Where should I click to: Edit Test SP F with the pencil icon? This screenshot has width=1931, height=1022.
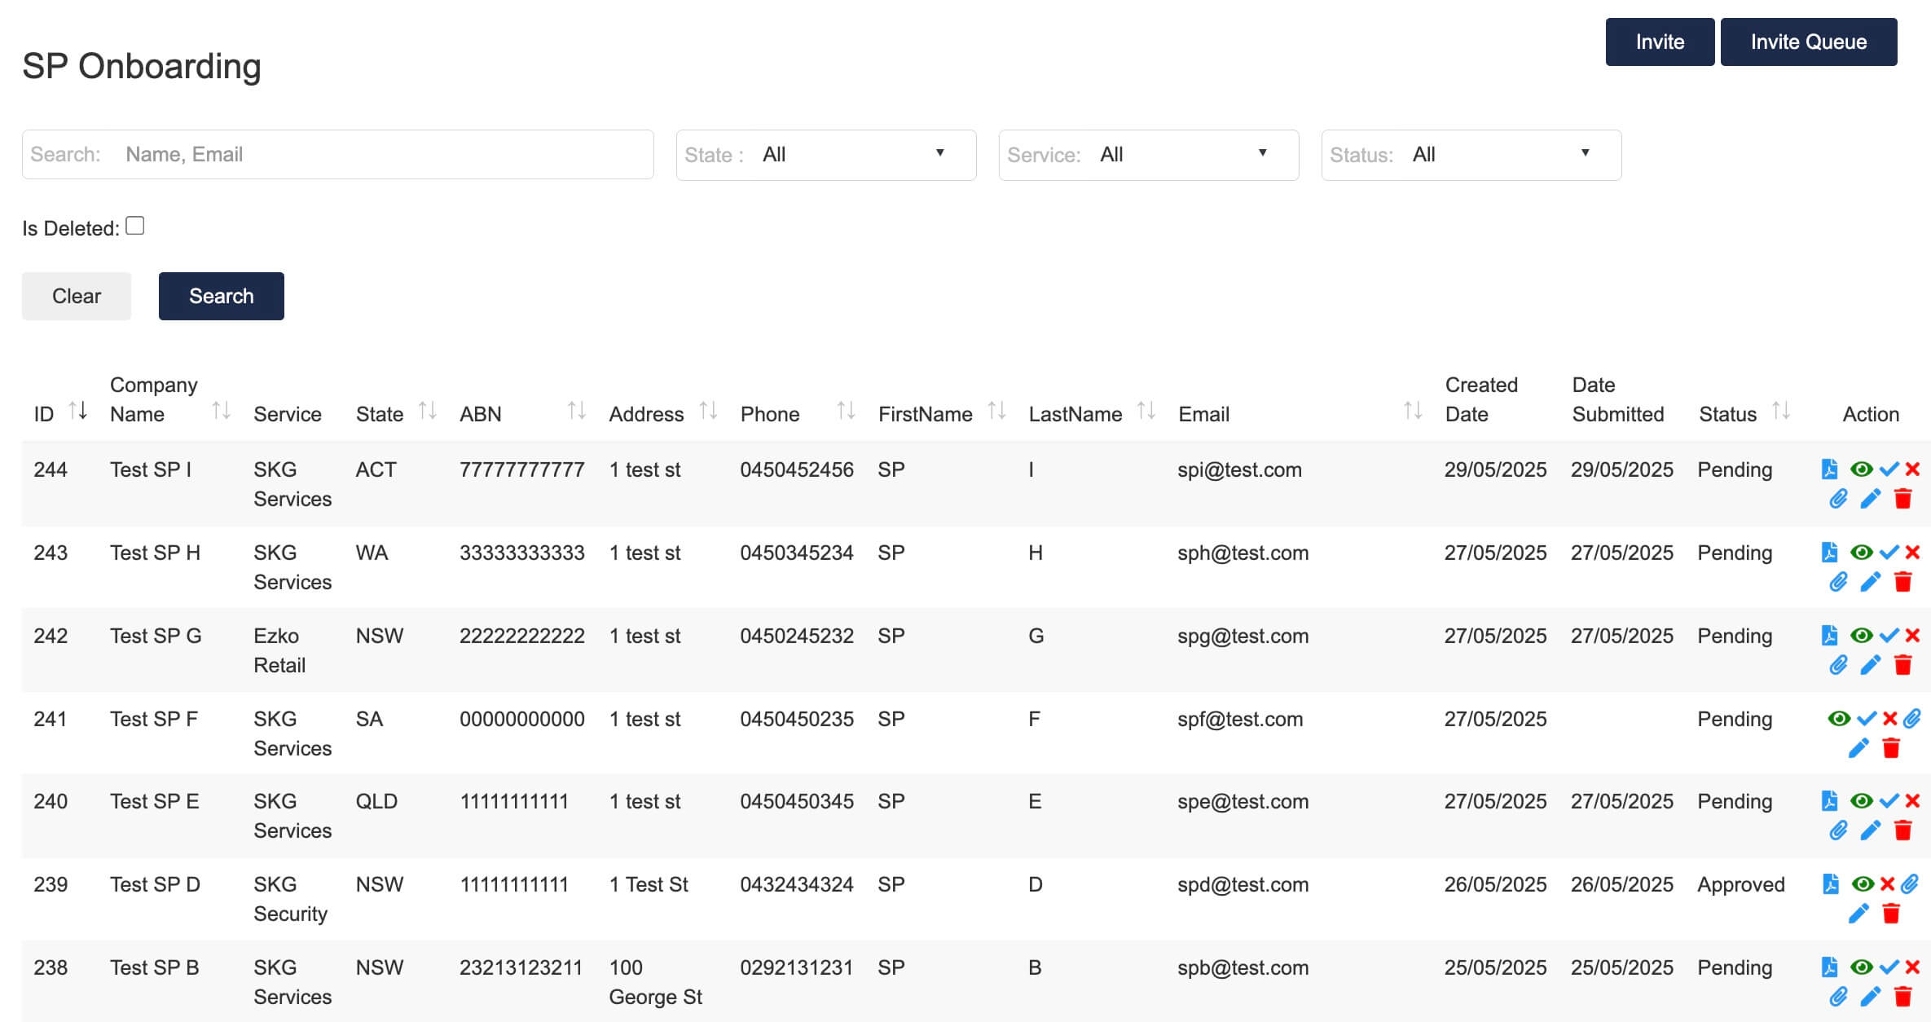tap(1858, 748)
